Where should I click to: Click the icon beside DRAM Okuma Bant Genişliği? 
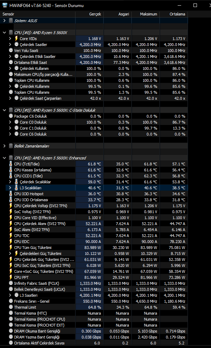11,331
